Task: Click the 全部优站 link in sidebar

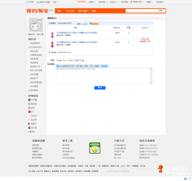Action: click(x=31, y=132)
